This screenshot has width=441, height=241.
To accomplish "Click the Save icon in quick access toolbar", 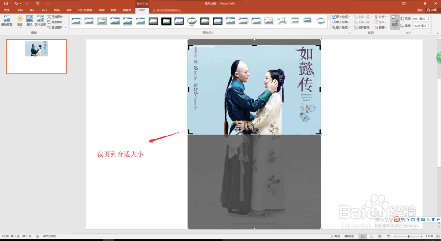I will tap(6, 4).
